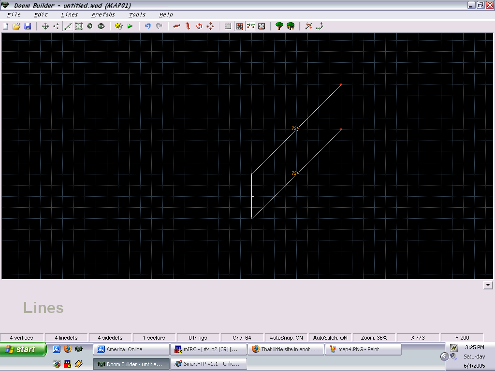
Task: Click the double green trees icon
Action: (x=291, y=26)
